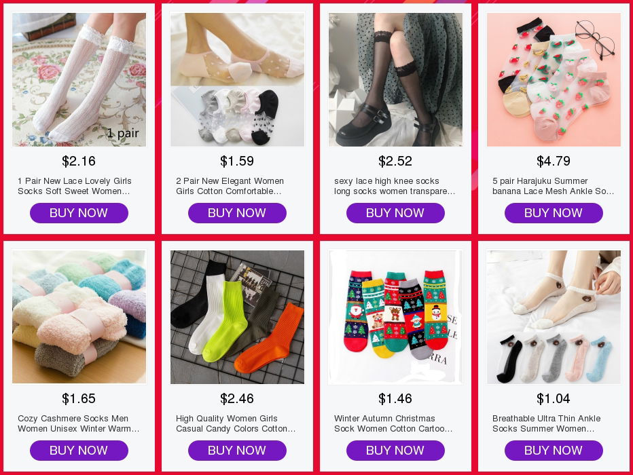
Task: Open the Harajuku fruit mesh socks image
Action: coord(554,79)
